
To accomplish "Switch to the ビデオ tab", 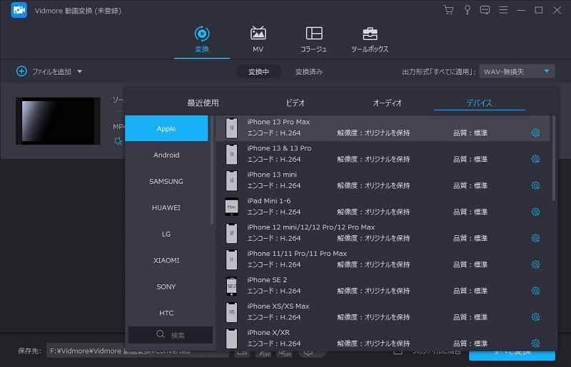I will click(295, 103).
